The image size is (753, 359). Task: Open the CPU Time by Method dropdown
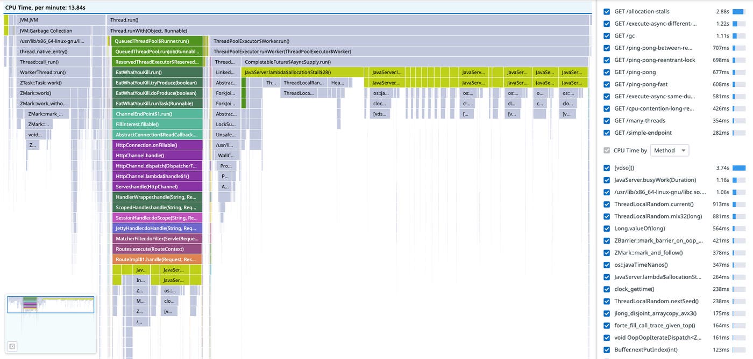click(x=669, y=150)
